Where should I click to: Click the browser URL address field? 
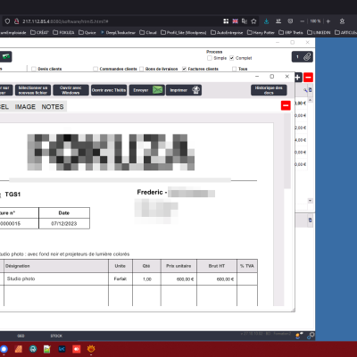[119, 21]
